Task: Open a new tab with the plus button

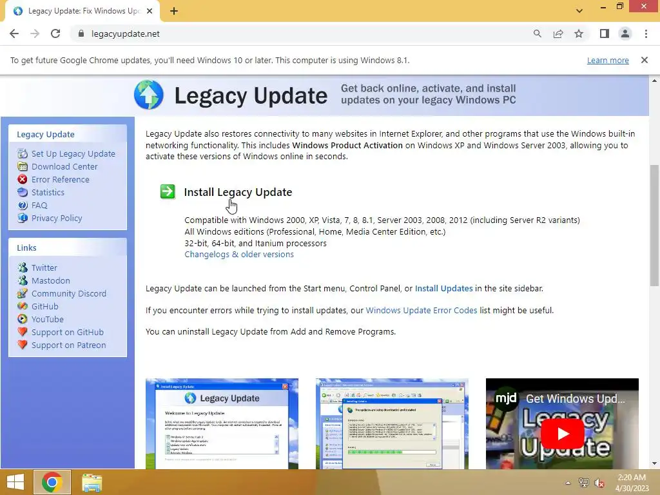Action: click(174, 11)
